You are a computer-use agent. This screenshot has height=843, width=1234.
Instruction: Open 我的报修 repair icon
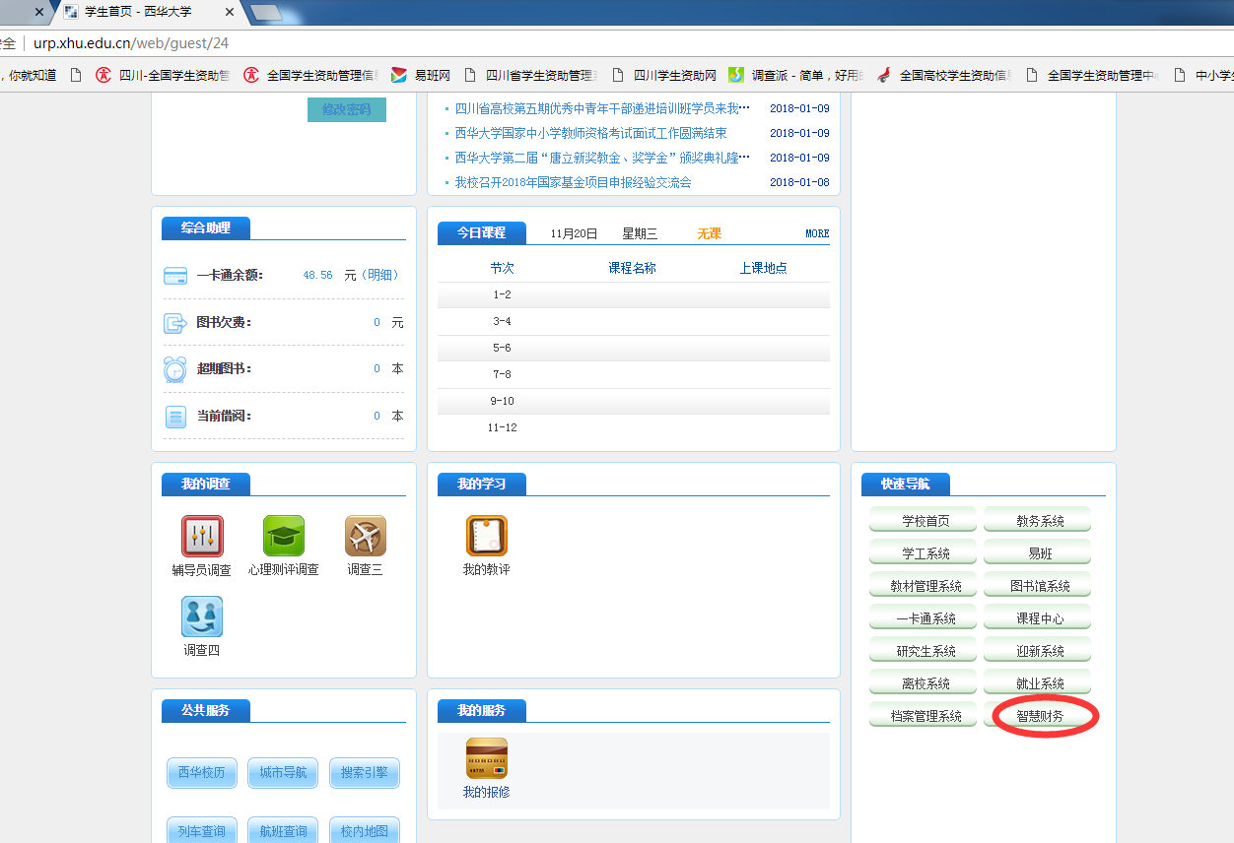tap(486, 758)
